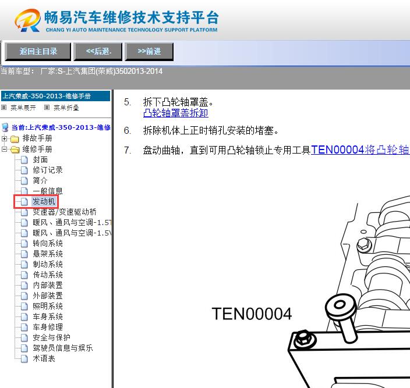This screenshot has height=388, width=410.
Task: Go back with <<后退 button
Action: 98,51
